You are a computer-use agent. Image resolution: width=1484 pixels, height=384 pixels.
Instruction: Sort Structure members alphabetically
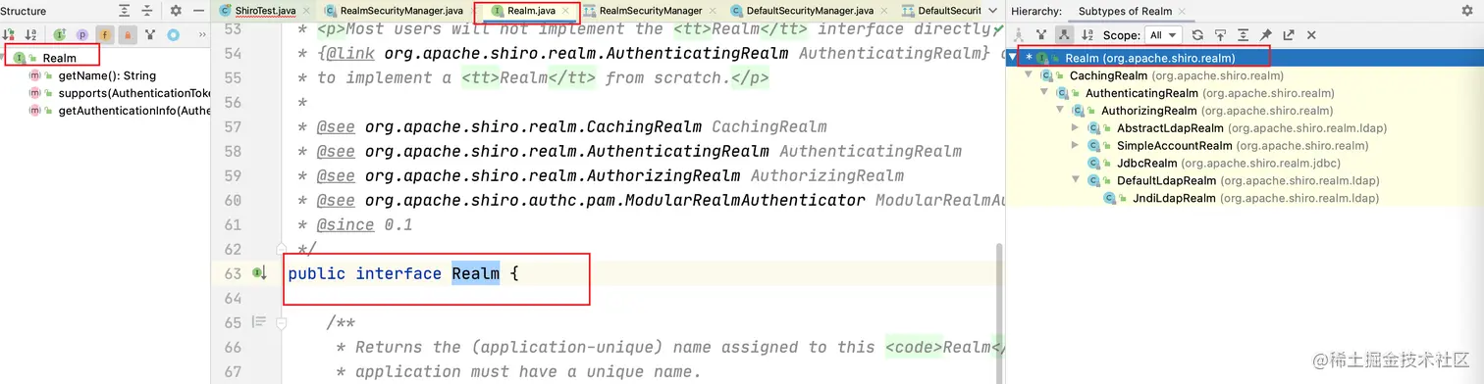point(31,35)
